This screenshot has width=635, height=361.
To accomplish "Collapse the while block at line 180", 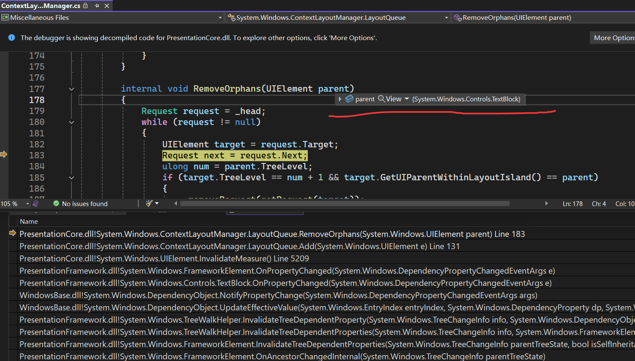I will 71,122.
